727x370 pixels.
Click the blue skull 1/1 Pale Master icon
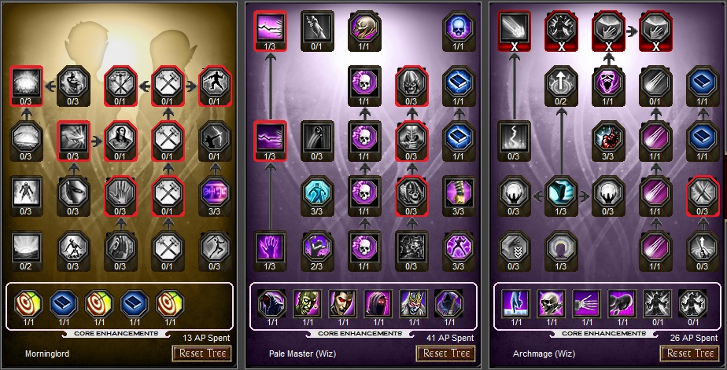[x=458, y=27]
